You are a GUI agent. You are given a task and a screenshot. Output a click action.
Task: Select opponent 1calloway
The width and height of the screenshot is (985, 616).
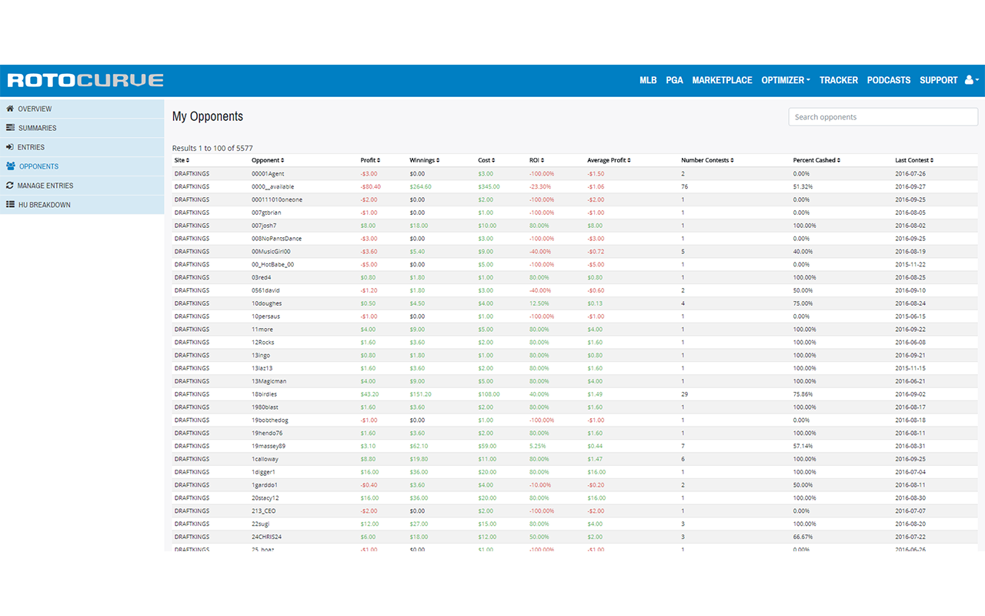[265, 460]
